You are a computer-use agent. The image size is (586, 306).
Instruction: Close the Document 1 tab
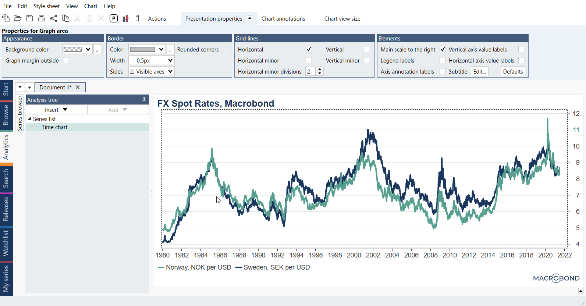click(78, 87)
